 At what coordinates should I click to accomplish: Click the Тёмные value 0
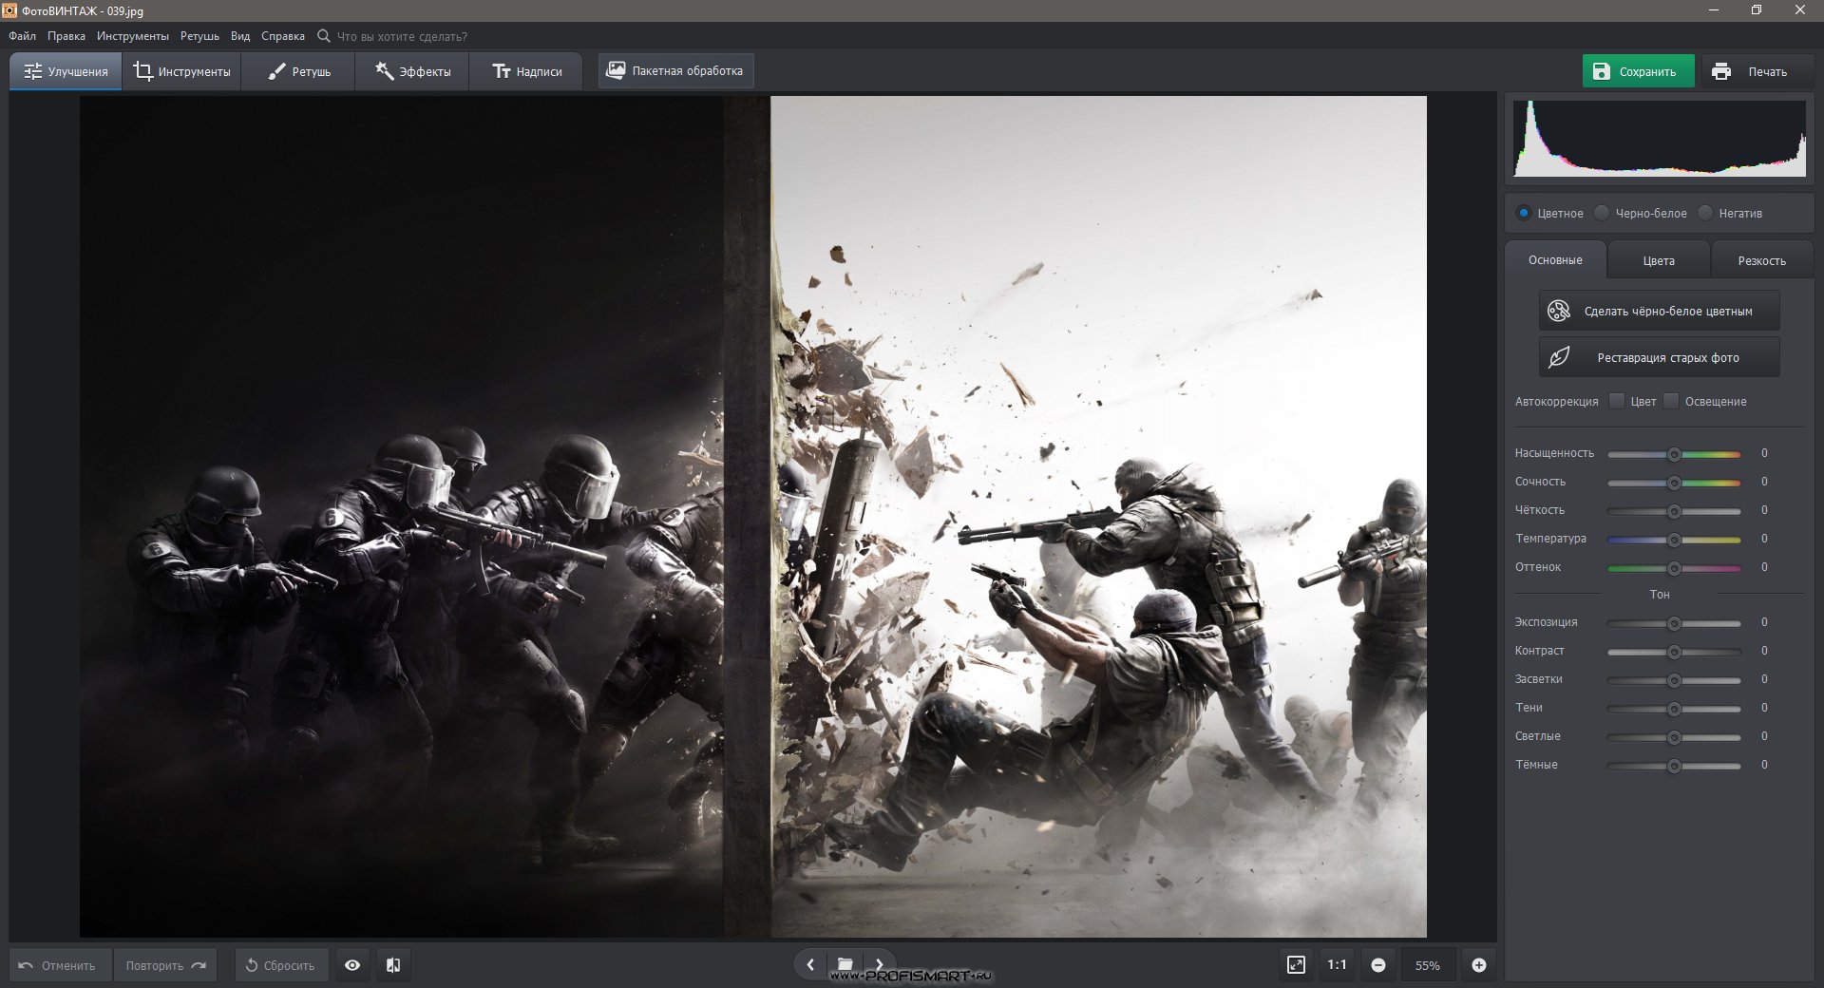pos(1764,765)
